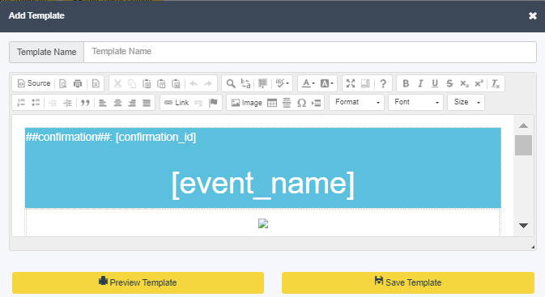This screenshot has height=297, width=545.
Task: Click the editor scrollbar down arrow
Action: click(523, 226)
